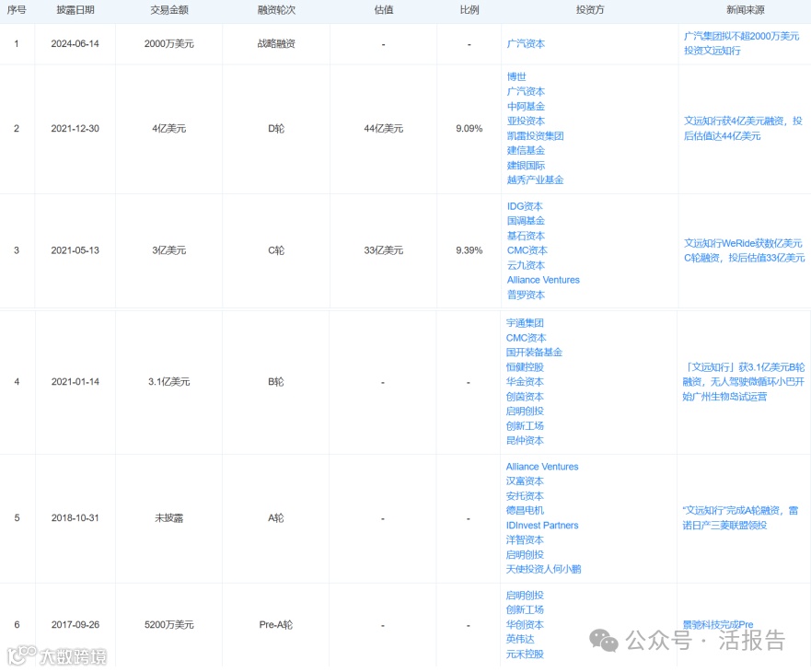Click the 投资方 column header

pyautogui.click(x=590, y=10)
